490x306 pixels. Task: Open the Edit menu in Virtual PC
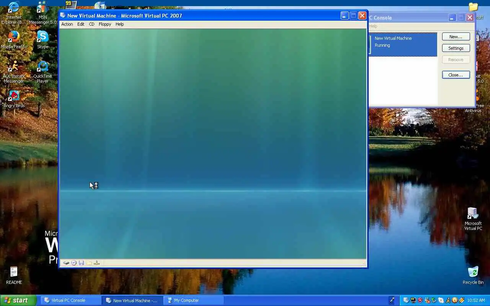click(x=81, y=24)
